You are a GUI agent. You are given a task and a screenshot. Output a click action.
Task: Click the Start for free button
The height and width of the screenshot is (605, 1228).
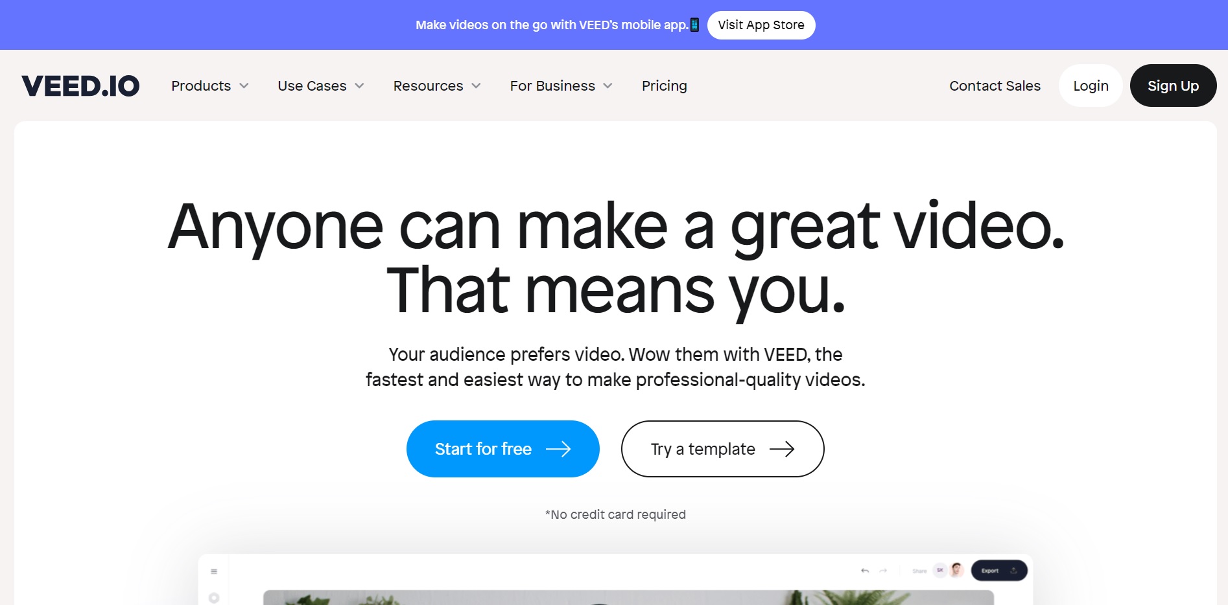coord(502,449)
